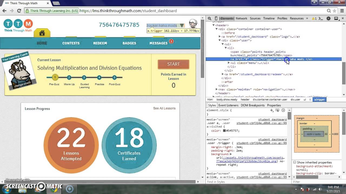Enable Show inherited properties checkbox
Viewport: 346px width, 194px height.
pos(295,162)
